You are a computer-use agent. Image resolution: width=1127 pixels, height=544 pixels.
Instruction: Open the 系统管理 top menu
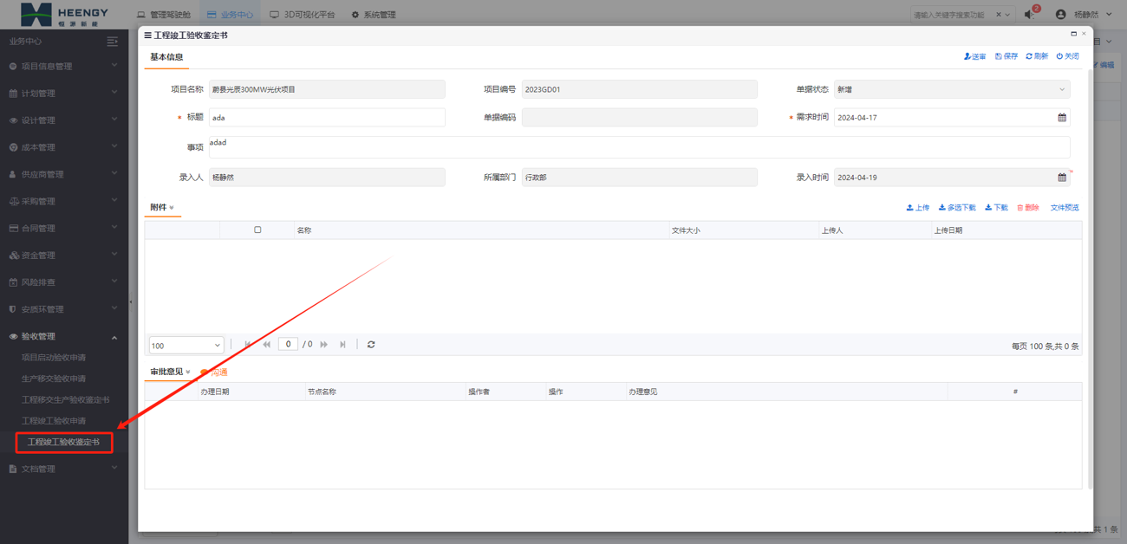coord(374,15)
